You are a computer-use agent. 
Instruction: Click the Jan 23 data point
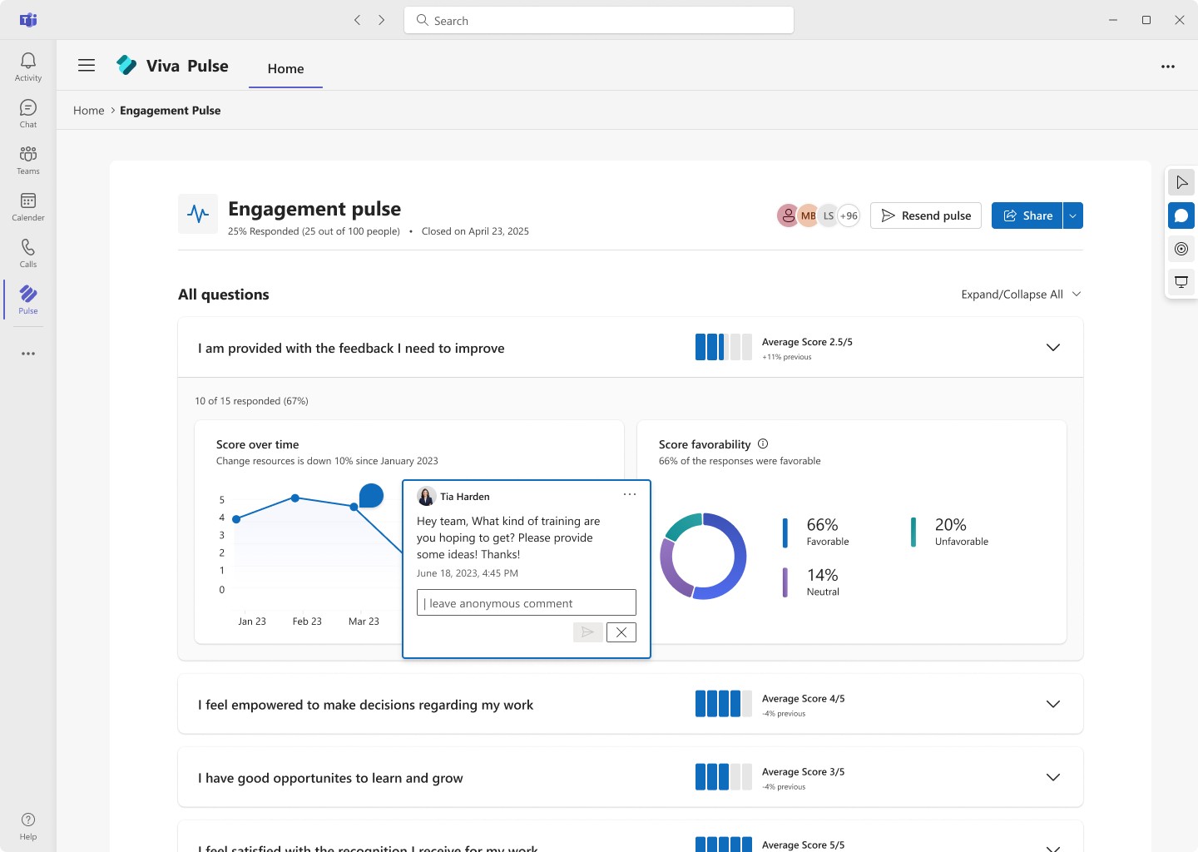pyautogui.click(x=236, y=519)
